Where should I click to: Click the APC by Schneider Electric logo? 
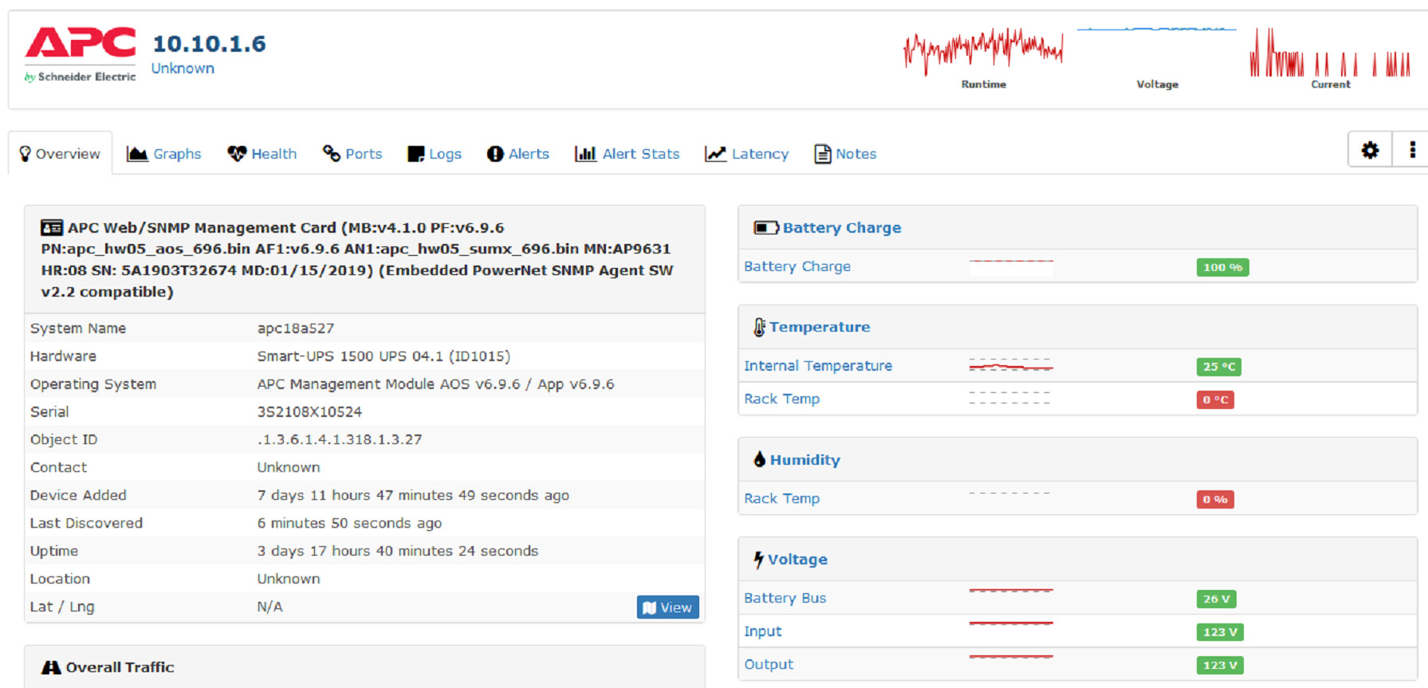pos(80,54)
